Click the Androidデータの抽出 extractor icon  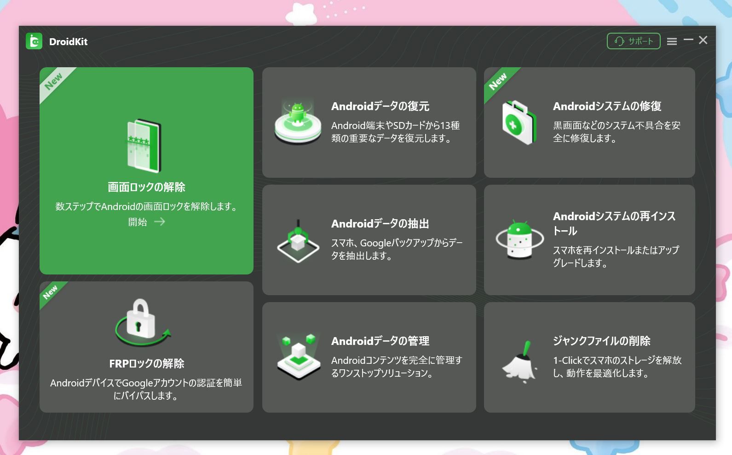[298, 240]
